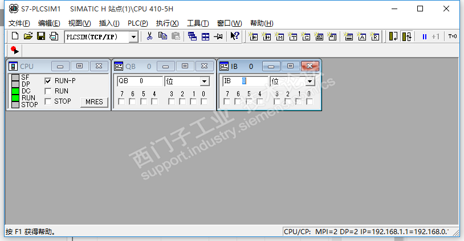Switch to continuous scan cycle mode
Viewport: 464px width, 241px height.
407,36
